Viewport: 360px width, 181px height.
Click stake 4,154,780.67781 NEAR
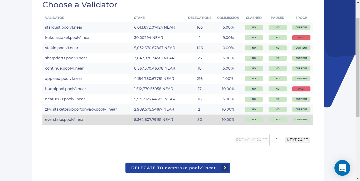pyautogui.click(x=154, y=79)
